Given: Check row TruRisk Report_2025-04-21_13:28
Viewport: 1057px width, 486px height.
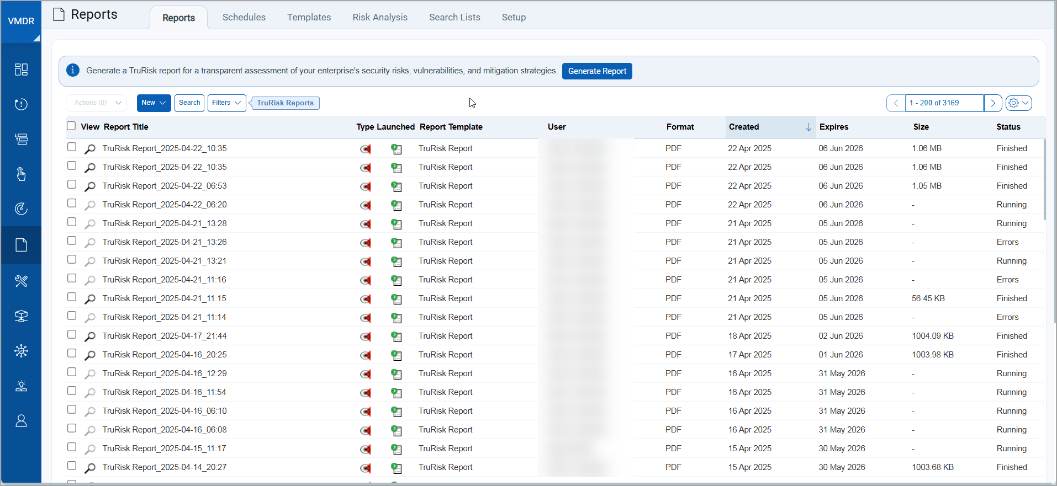Looking at the screenshot, I should 72,222.
